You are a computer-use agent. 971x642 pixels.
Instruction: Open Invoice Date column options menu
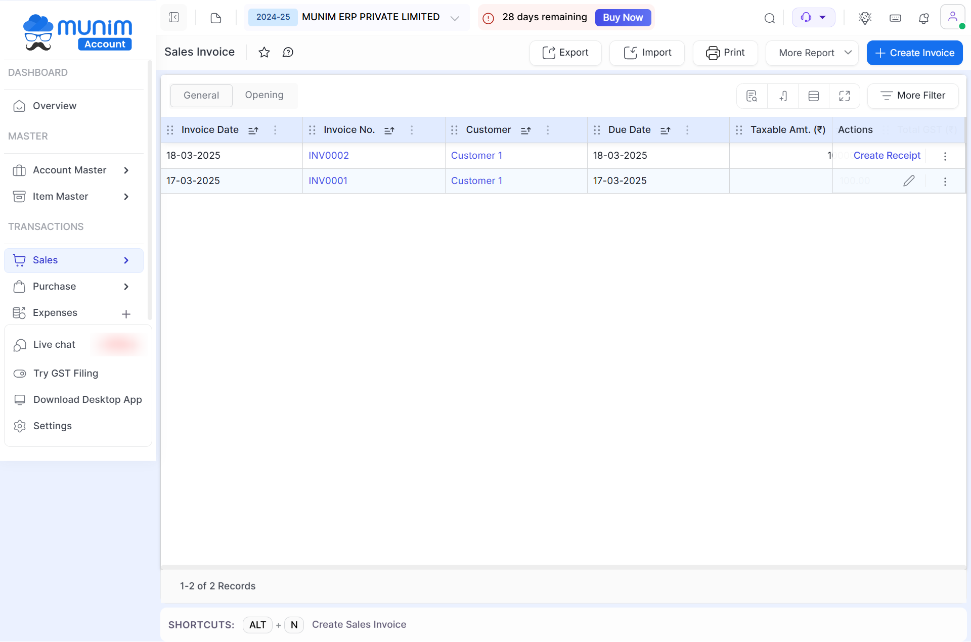click(x=275, y=130)
